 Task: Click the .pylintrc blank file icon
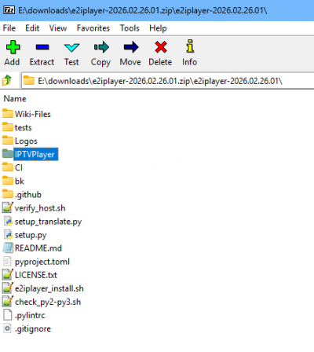pyautogui.click(x=7, y=315)
